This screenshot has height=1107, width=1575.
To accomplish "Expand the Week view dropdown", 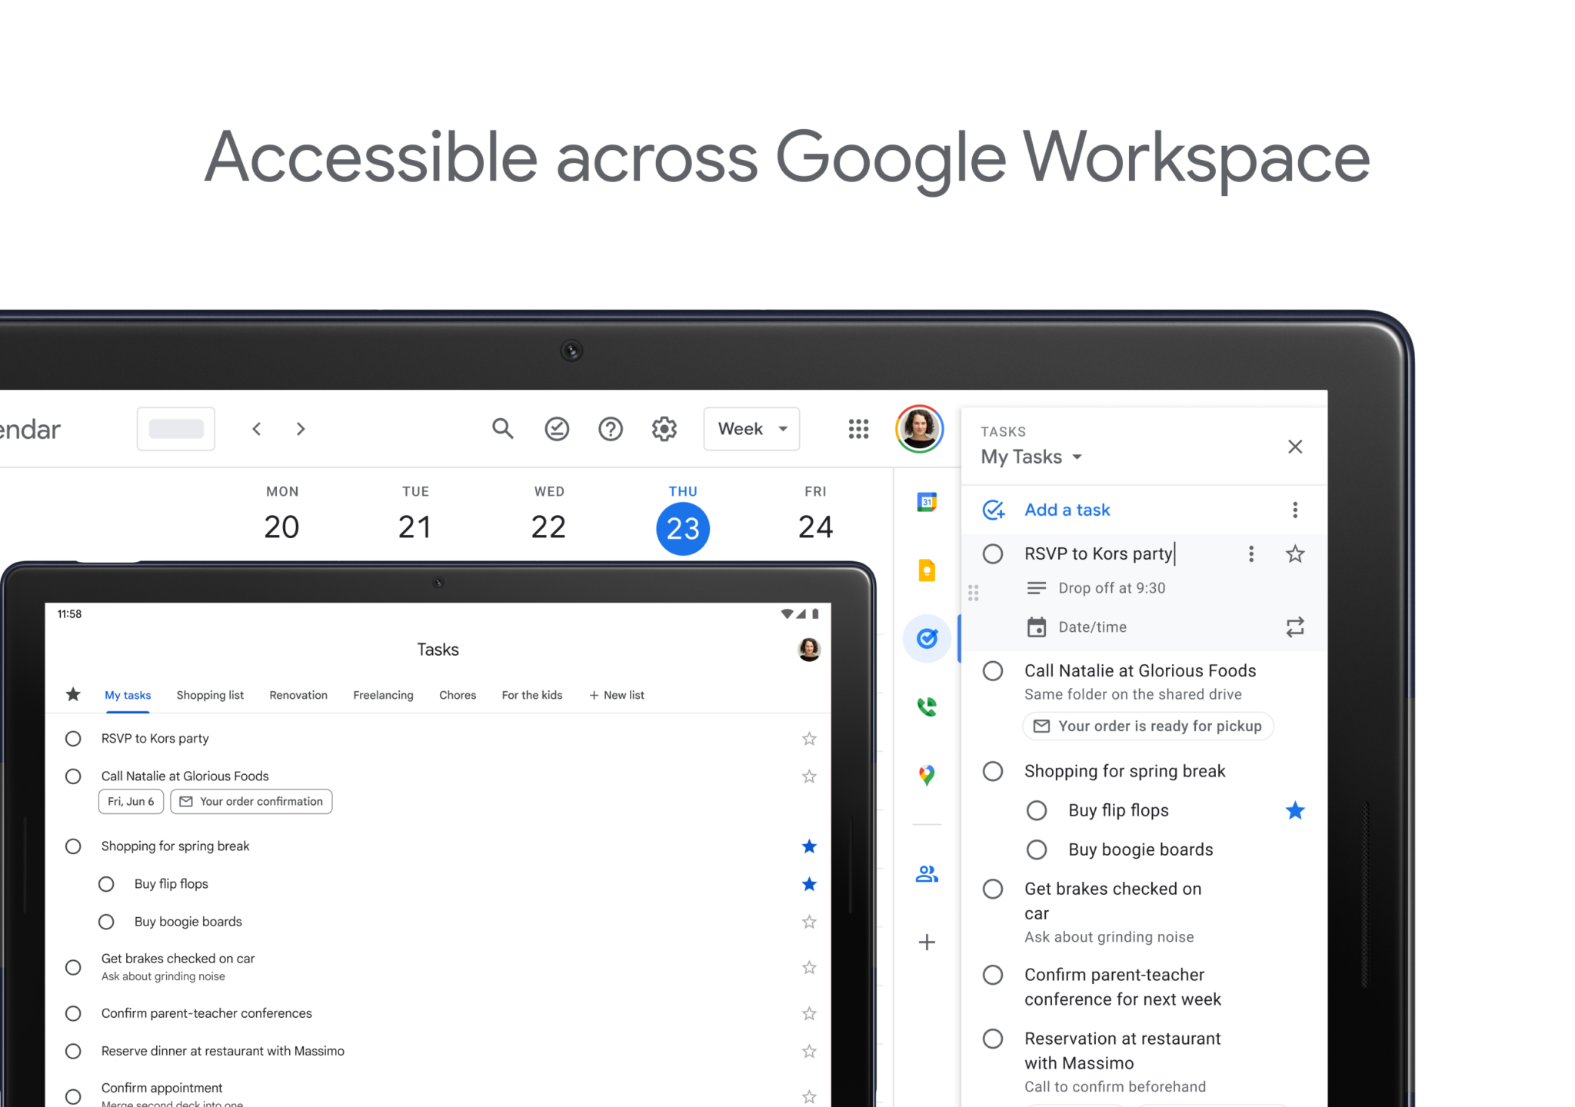I will coord(751,428).
